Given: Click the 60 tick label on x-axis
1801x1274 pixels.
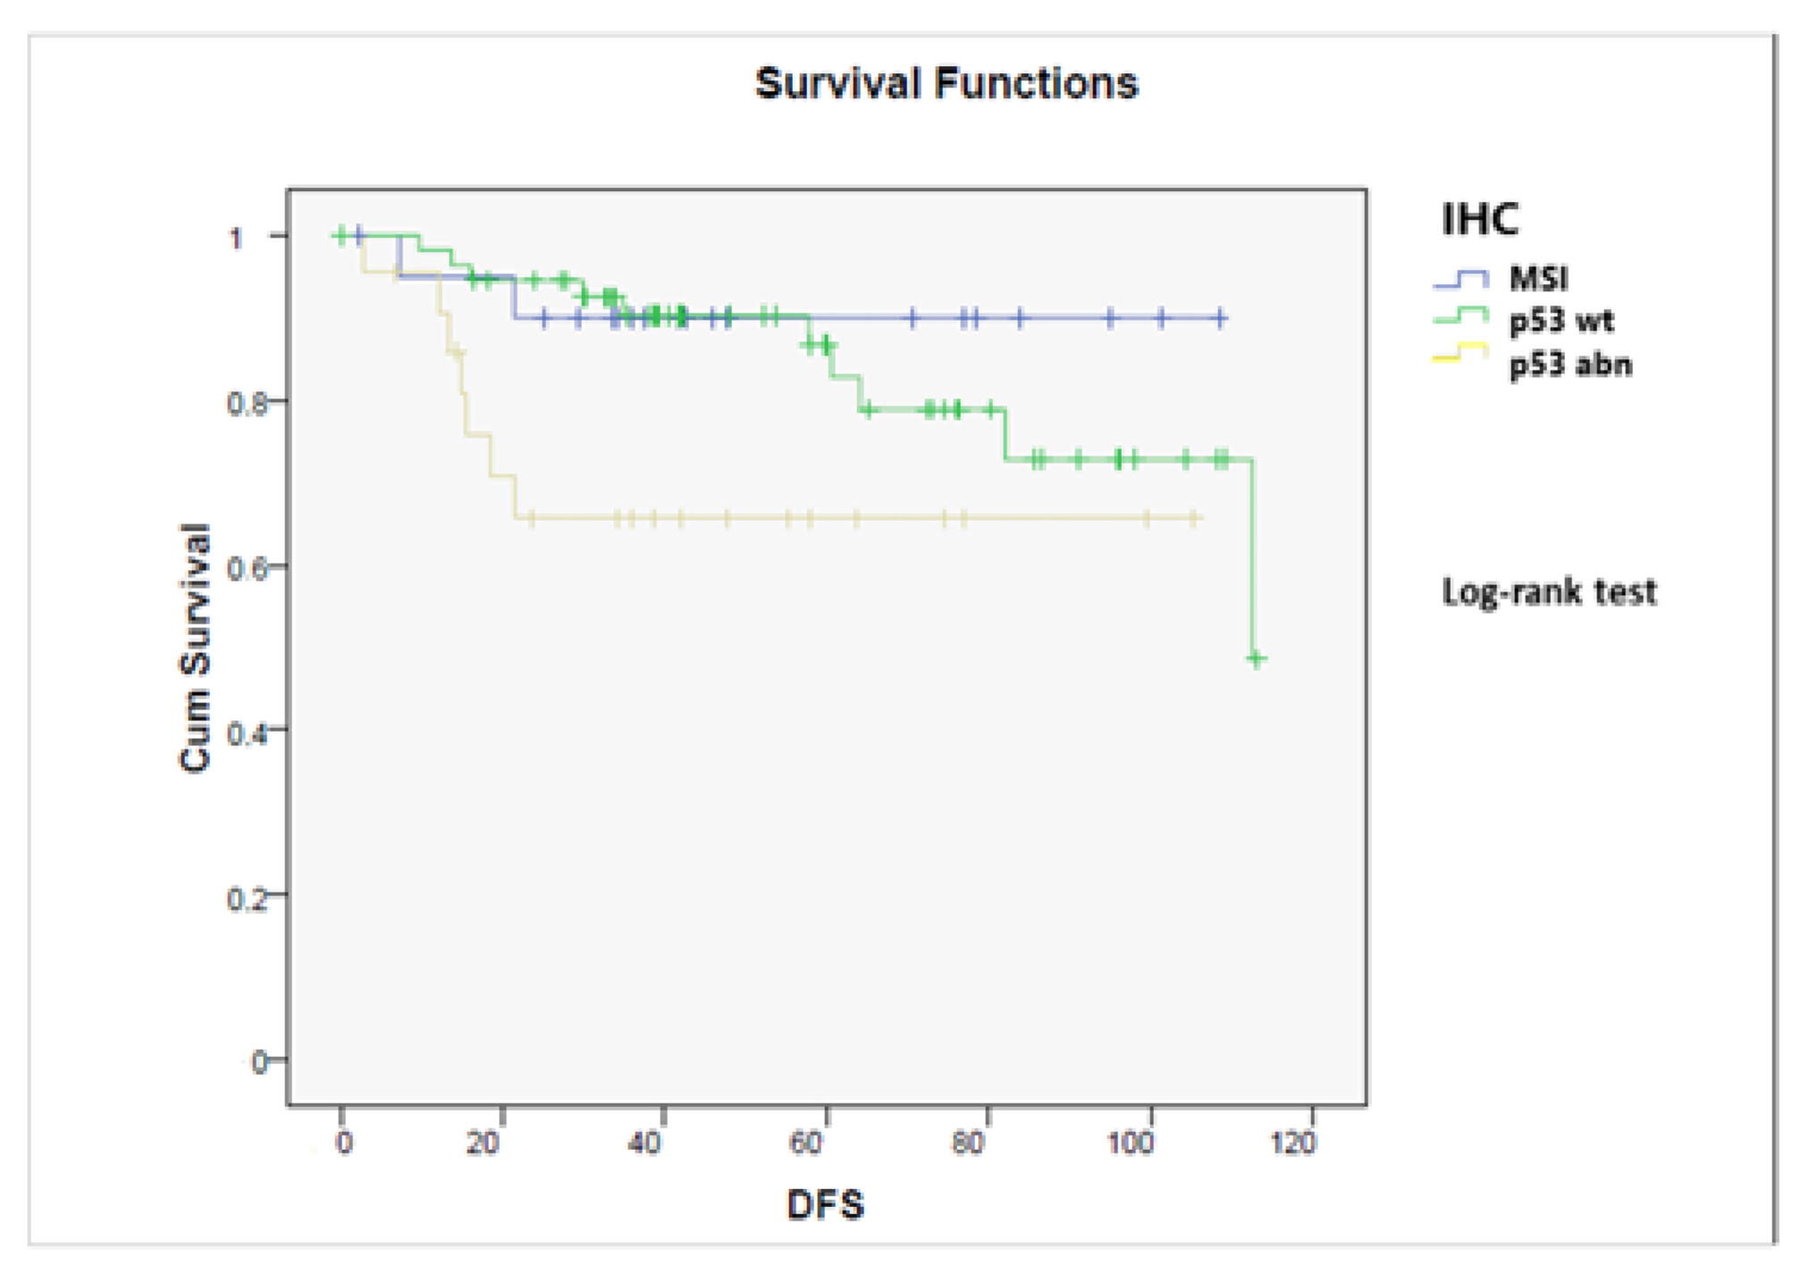Looking at the screenshot, I should tap(807, 1142).
